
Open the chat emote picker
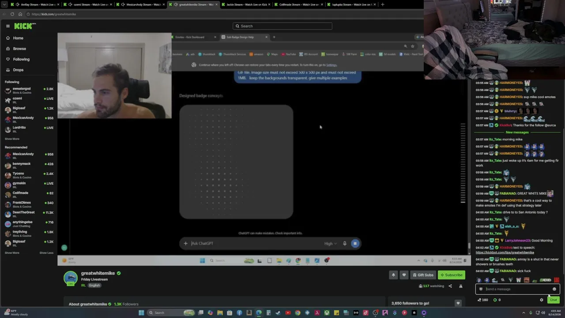click(x=554, y=289)
